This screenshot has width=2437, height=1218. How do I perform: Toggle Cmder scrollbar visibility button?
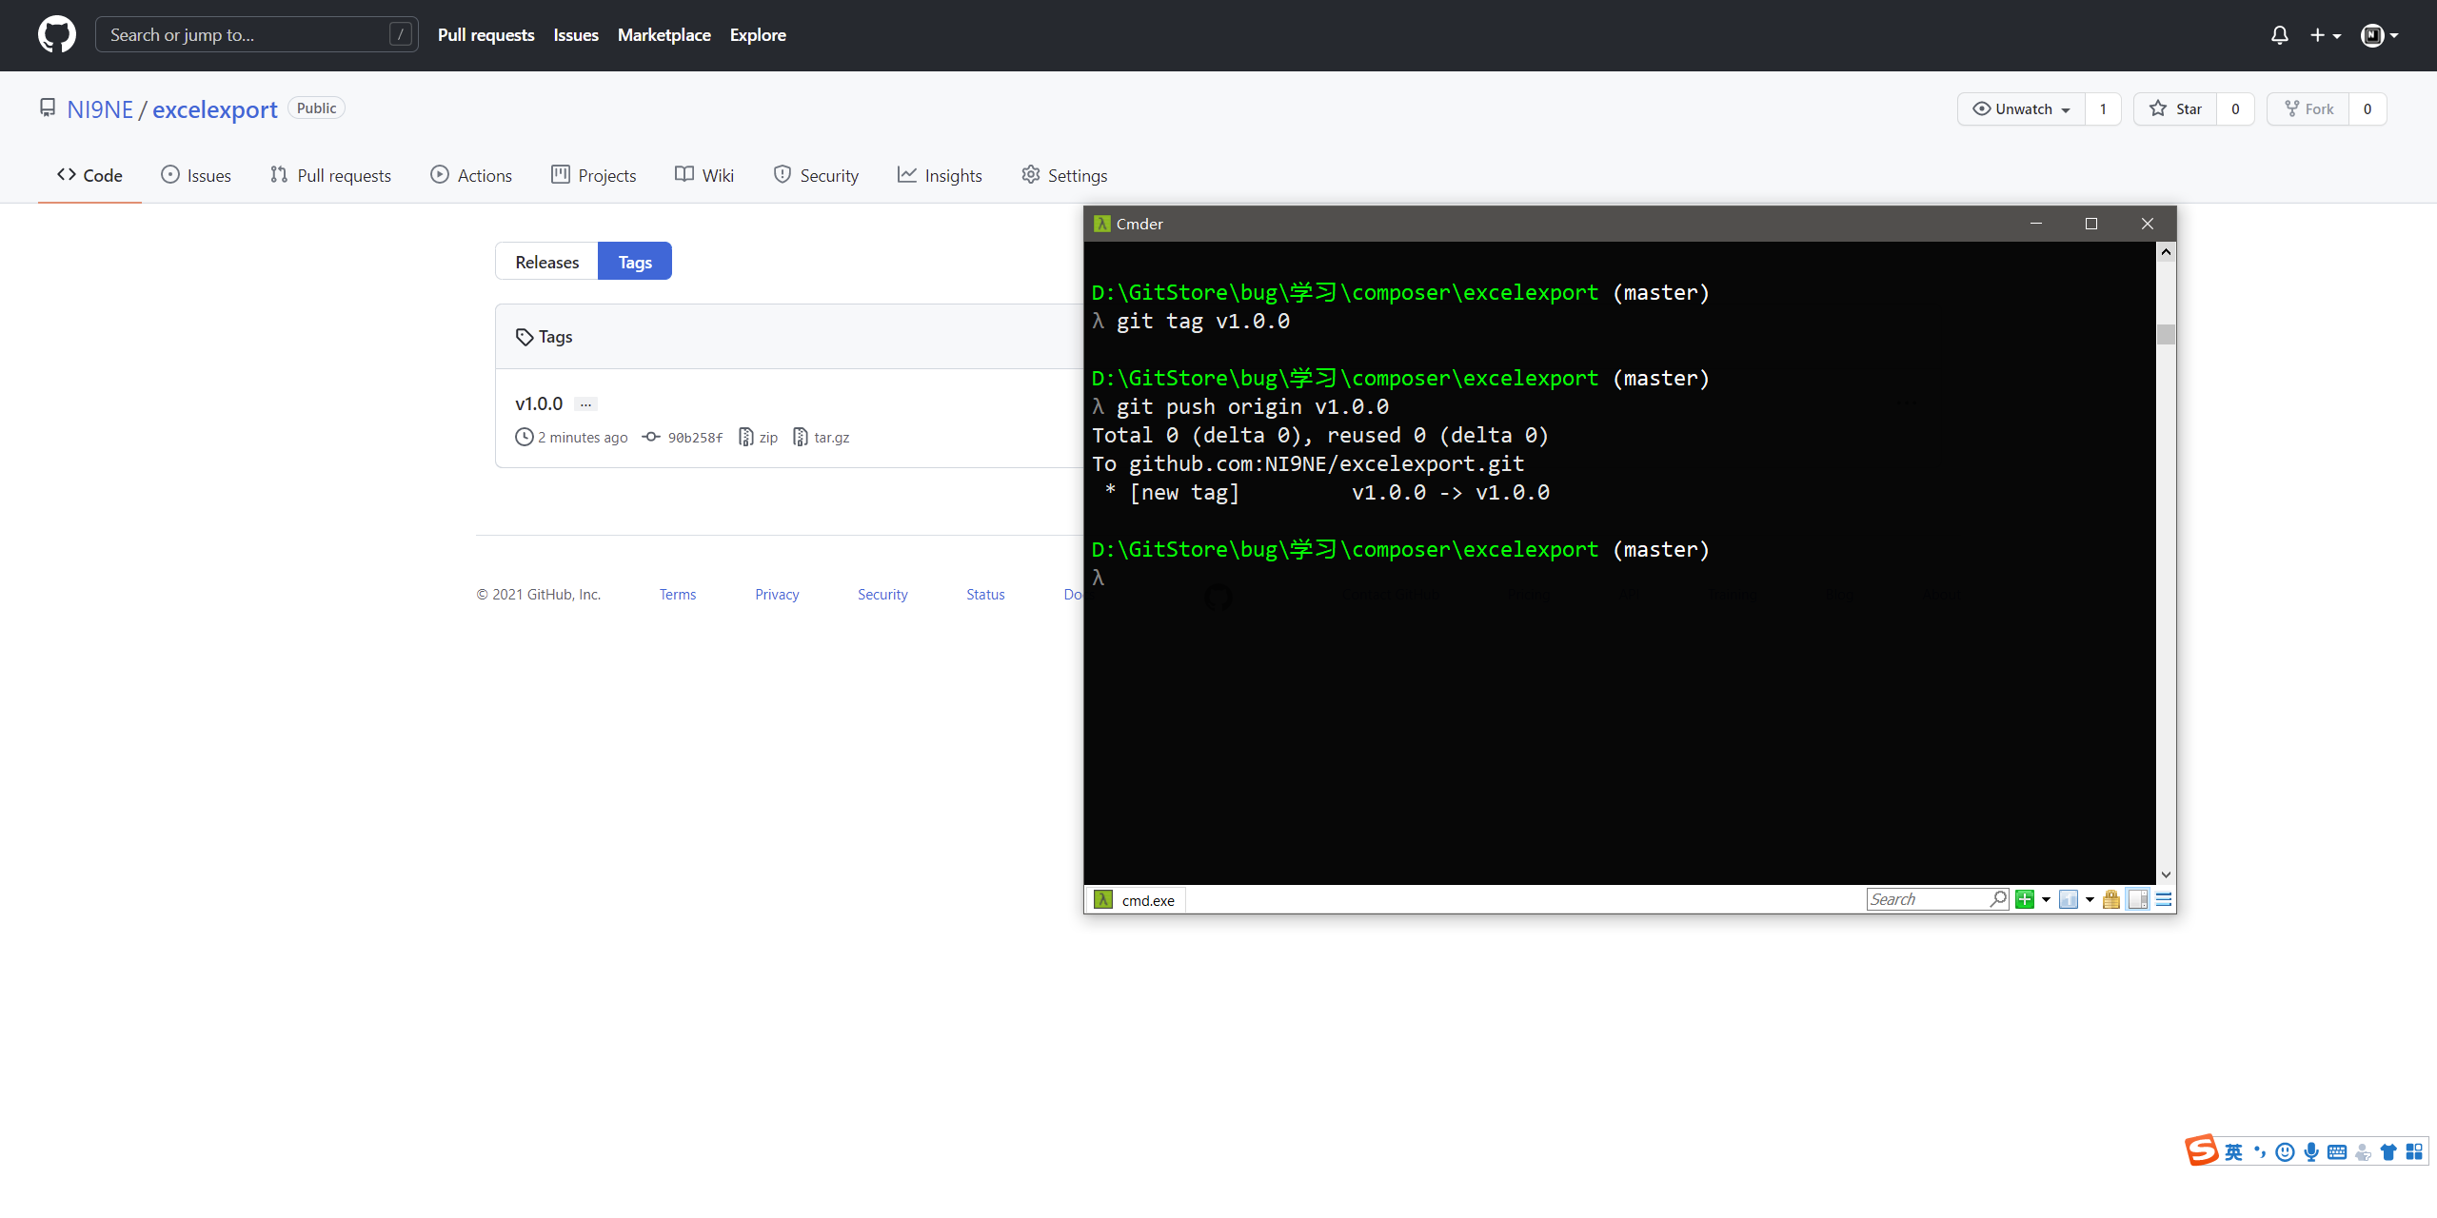pyautogui.click(x=2138, y=899)
